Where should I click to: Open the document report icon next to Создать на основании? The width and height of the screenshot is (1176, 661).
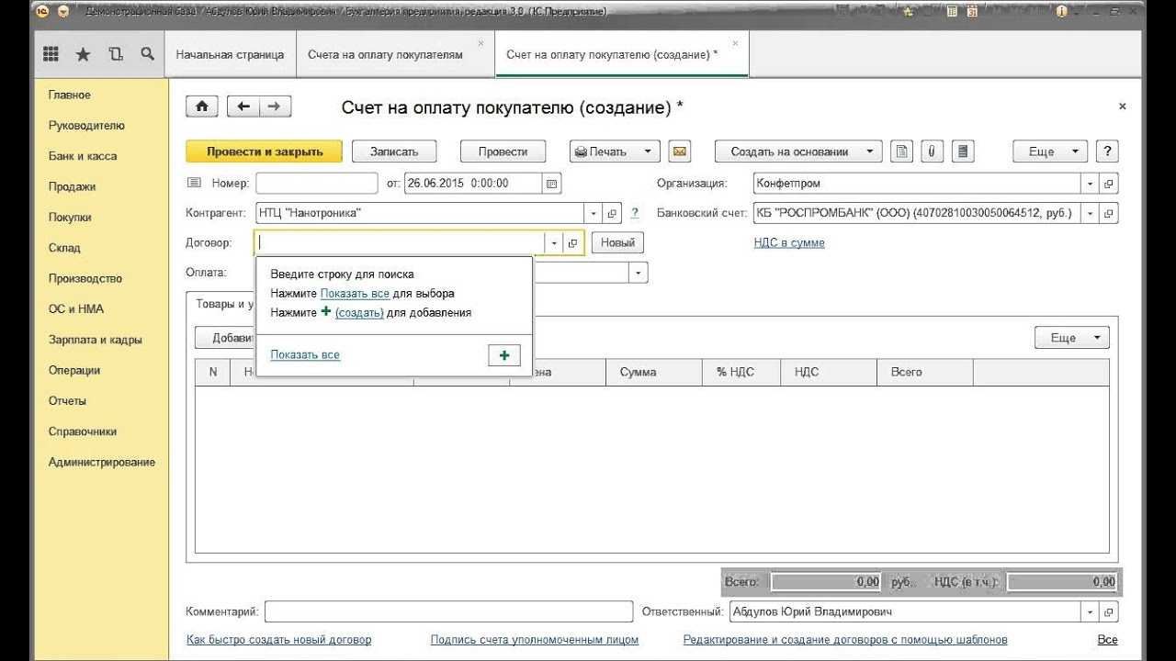[x=902, y=151]
